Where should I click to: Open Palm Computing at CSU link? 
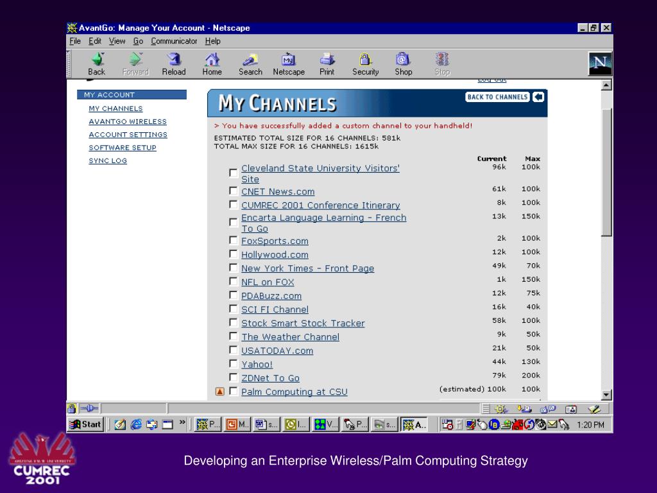tap(294, 392)
